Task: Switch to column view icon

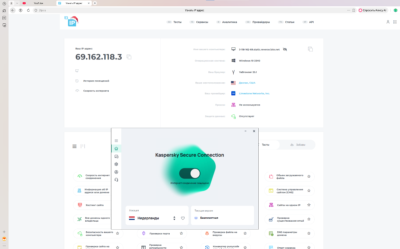Action: pos(83,146)
